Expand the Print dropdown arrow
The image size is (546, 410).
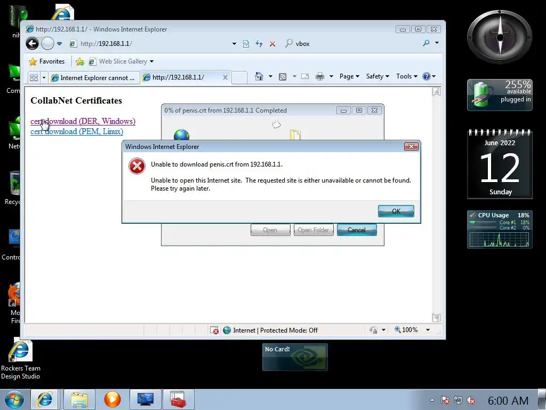coord(331,76)
